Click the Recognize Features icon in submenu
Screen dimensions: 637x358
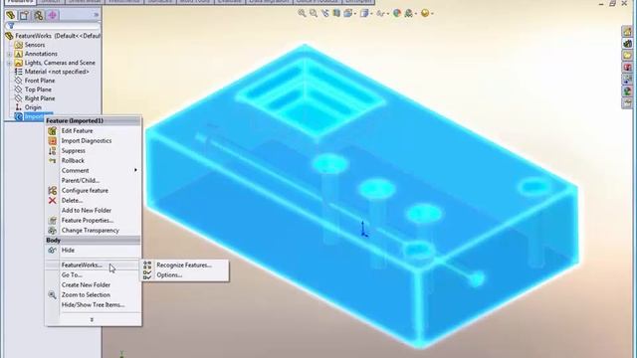click(147, 266)
